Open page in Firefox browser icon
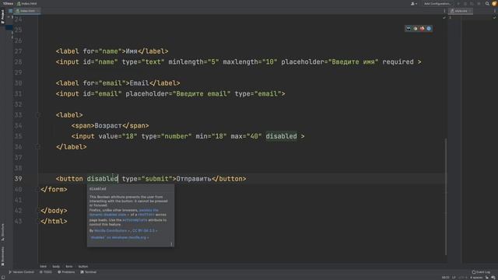Image resolution: width=498 pixels, height=280 pixels. point(422,29)
